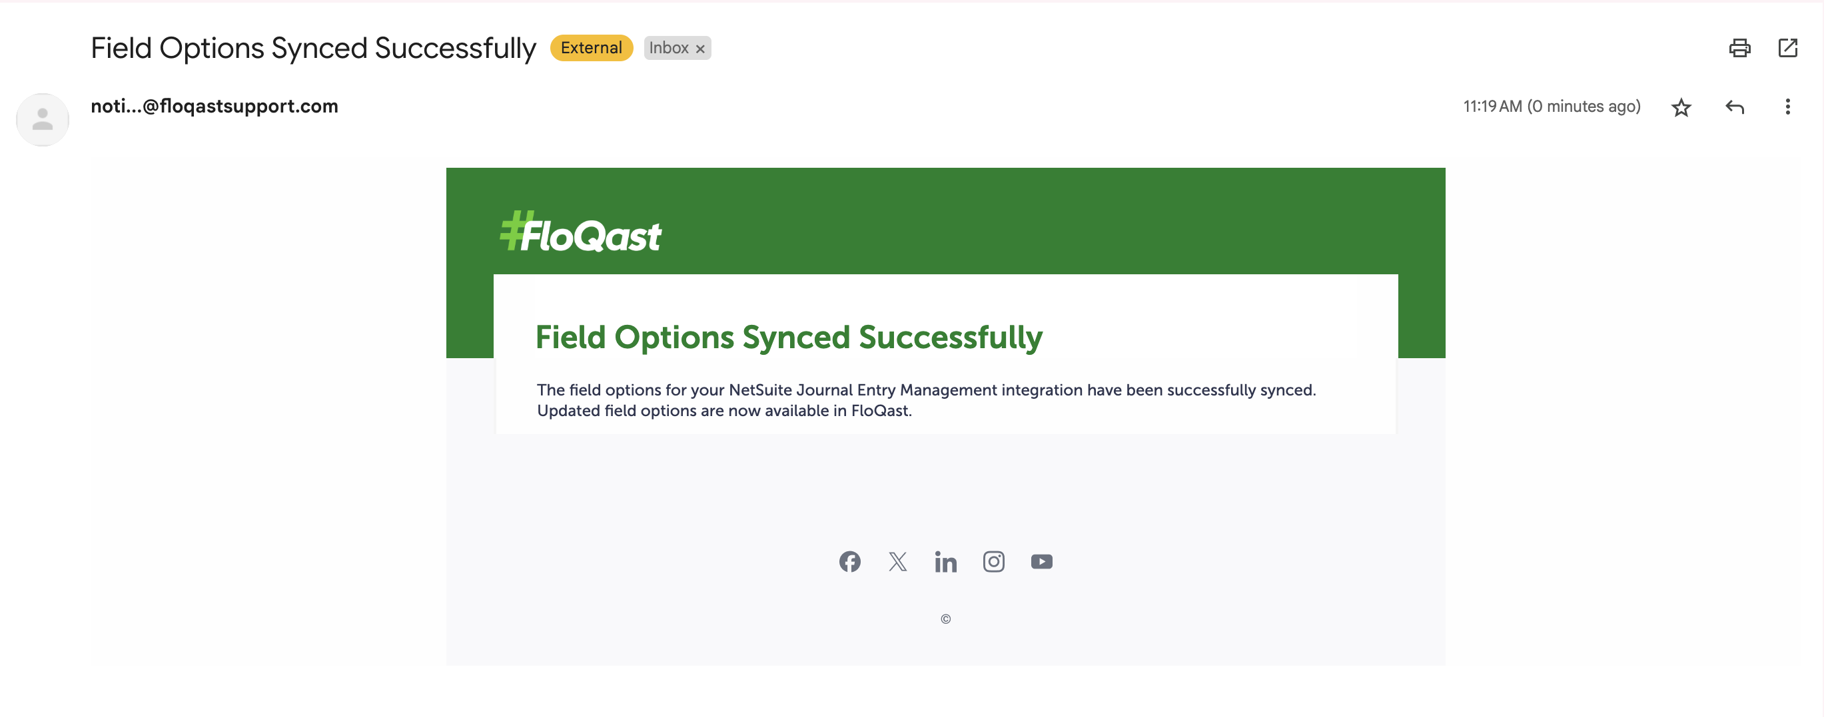1824x717 pixels.
Task: Open the More options menu
Action: [x=1787, y=107]
